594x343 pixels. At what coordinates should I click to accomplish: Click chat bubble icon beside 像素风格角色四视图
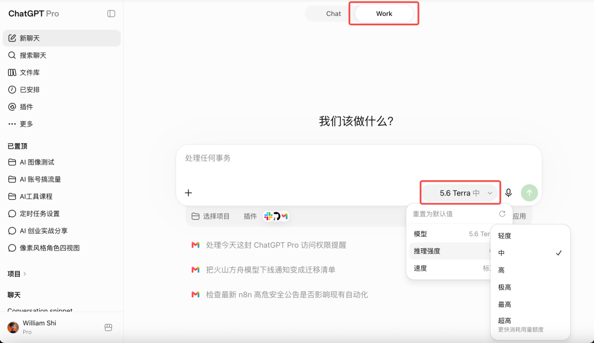coord(12,248)
